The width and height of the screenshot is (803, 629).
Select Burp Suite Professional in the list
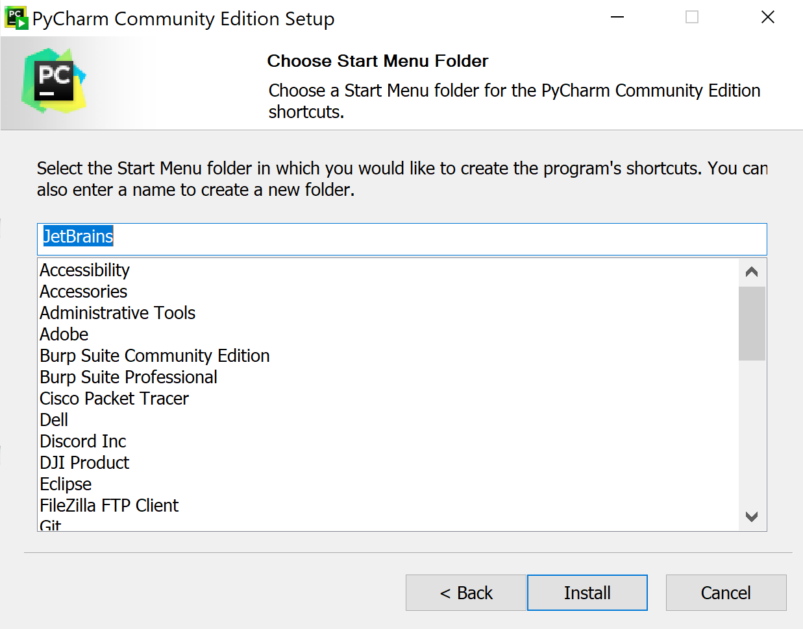coord(129,377)
